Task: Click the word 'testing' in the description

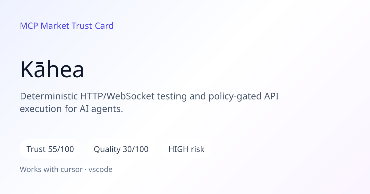Action: pos(172,97)
